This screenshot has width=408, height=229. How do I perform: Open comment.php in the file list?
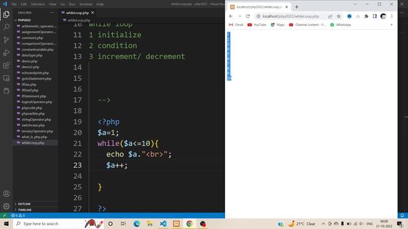(33, 38)
